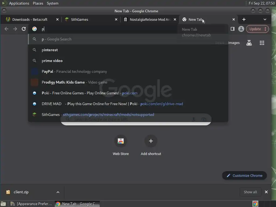Image resolution: width=276 pixels, height=207 pixels.
Task: Click the pinterest search magnifier icon
Action: tap(34, 50)
